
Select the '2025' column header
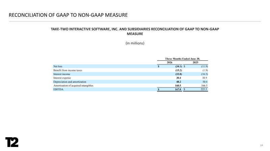(x=195, y=62)
